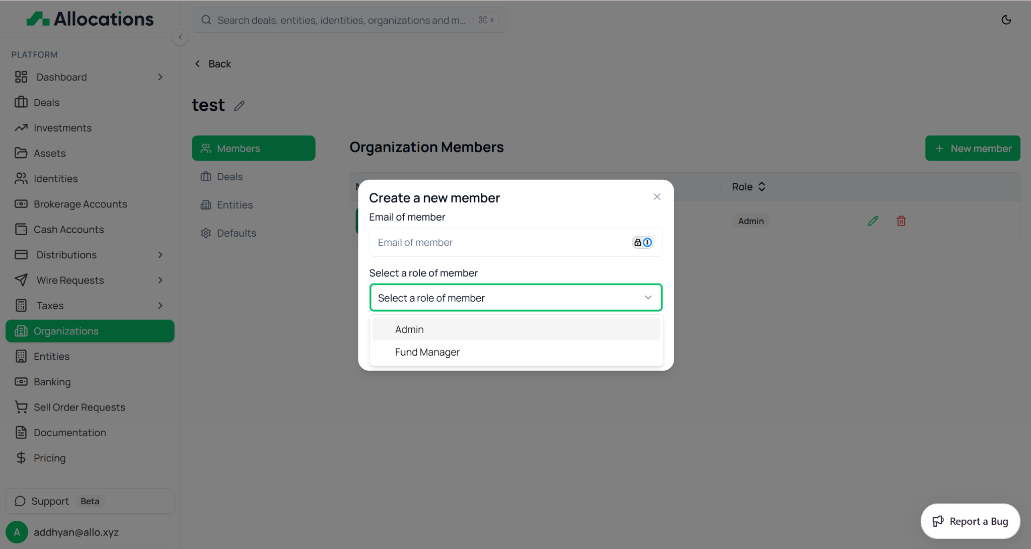Collapse the sidebar with the chevron button

tap(180, 37)
